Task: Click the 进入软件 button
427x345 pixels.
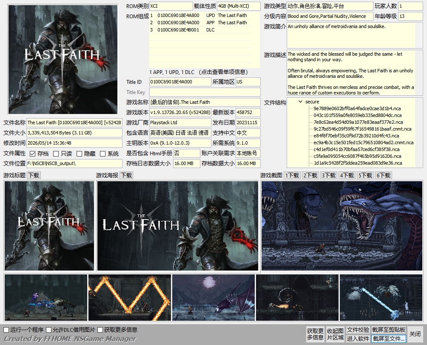Action: [358, 339]
